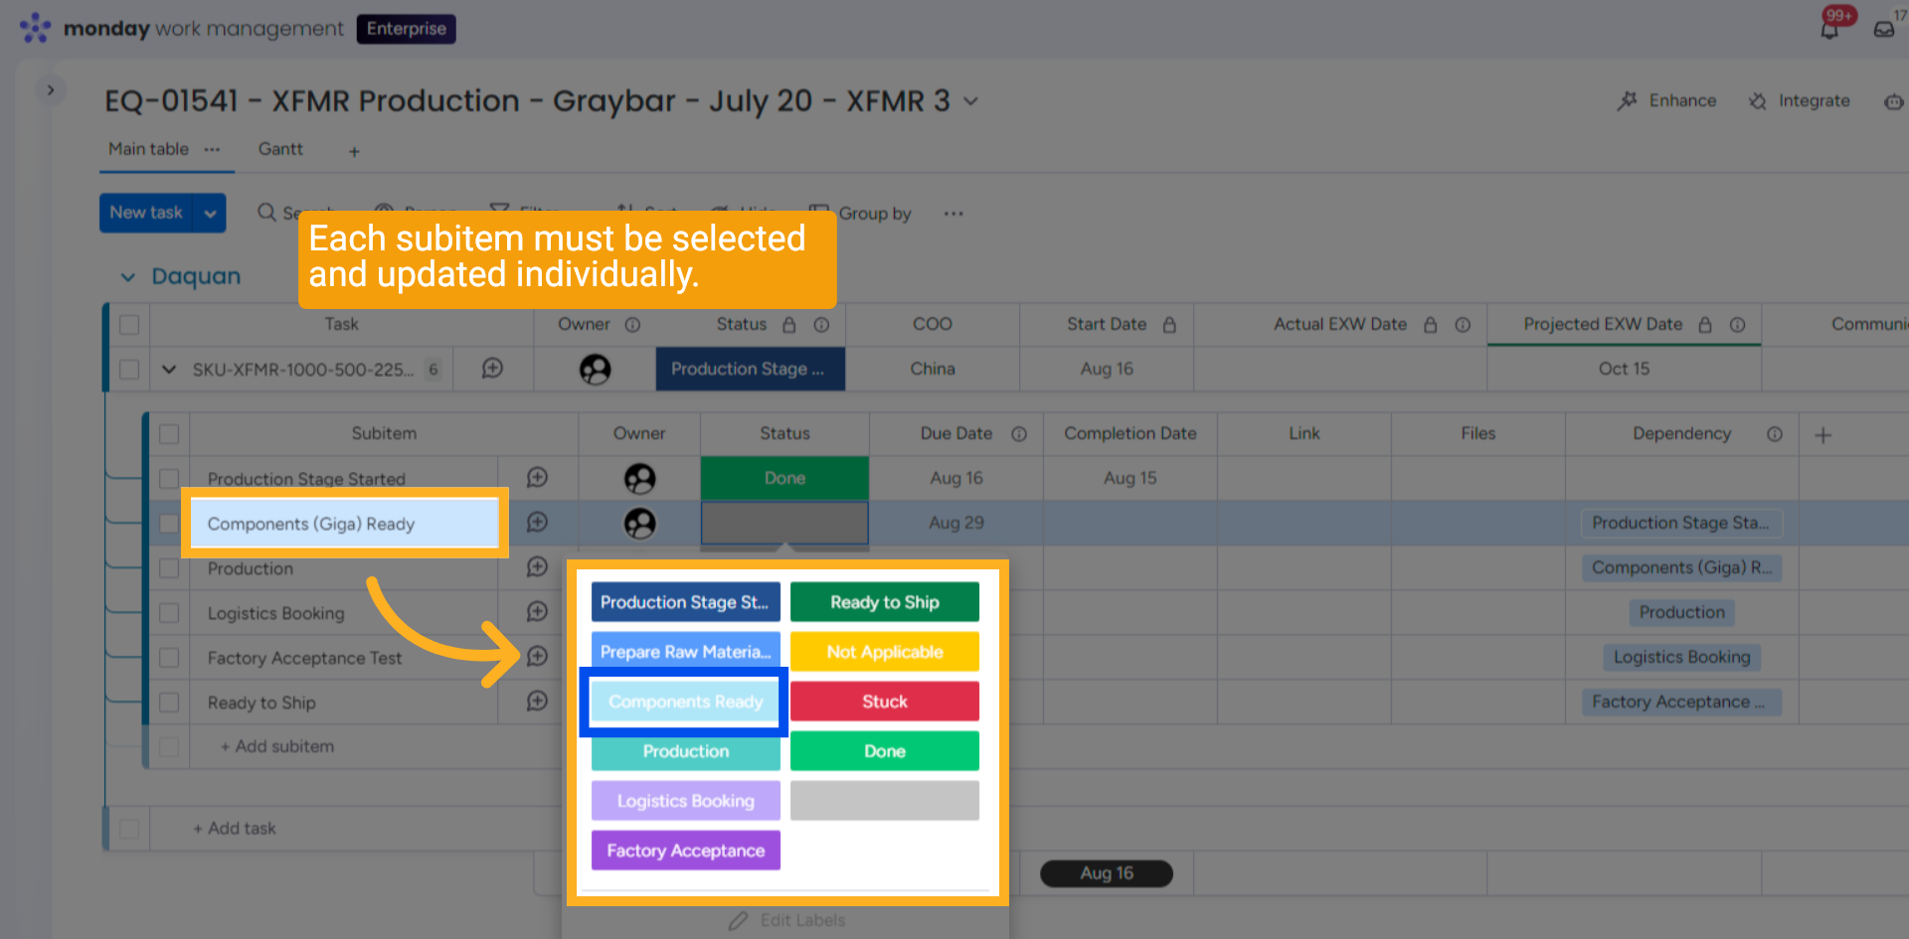Click the monday work management logo
Image resolution: width=1909 pixels, height=939 pixels.
181,29
